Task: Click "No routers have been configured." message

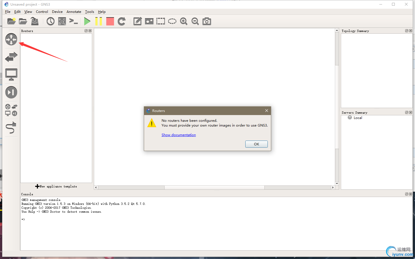Action: coord(189,121)
